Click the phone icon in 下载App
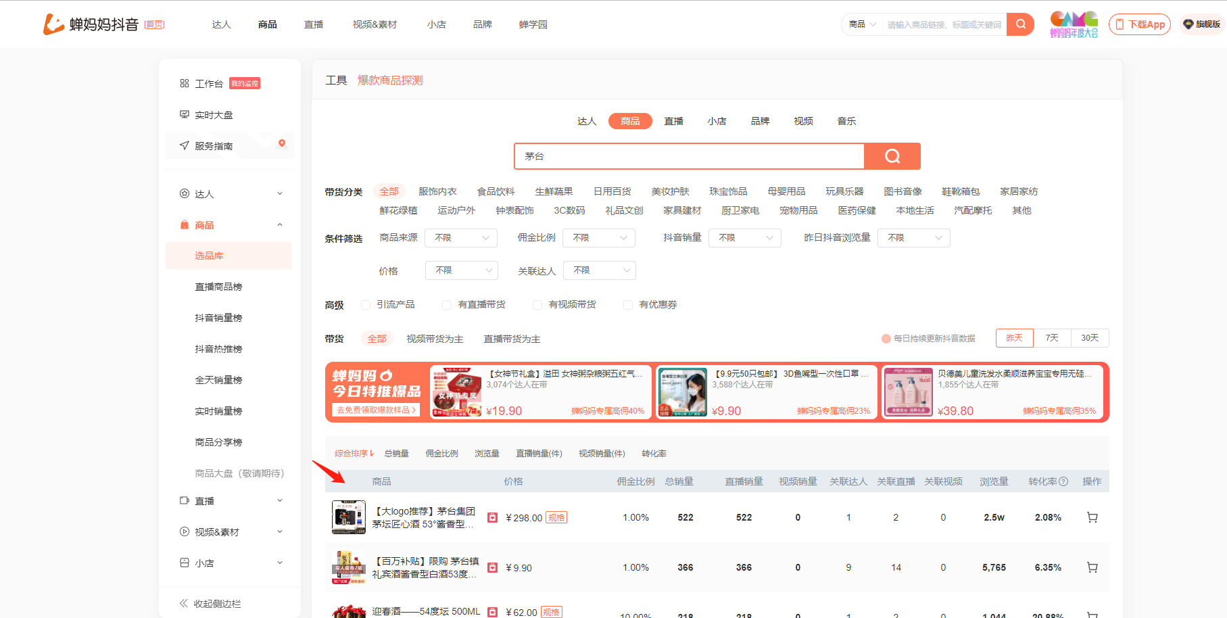The image size is (1227, 618). [1120, 24]
